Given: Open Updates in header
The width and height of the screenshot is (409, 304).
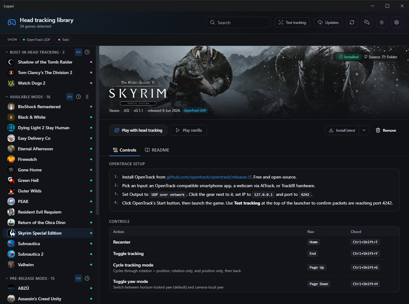Looking at the screenshot, I should pyautogui.click(x=328, y=22).
